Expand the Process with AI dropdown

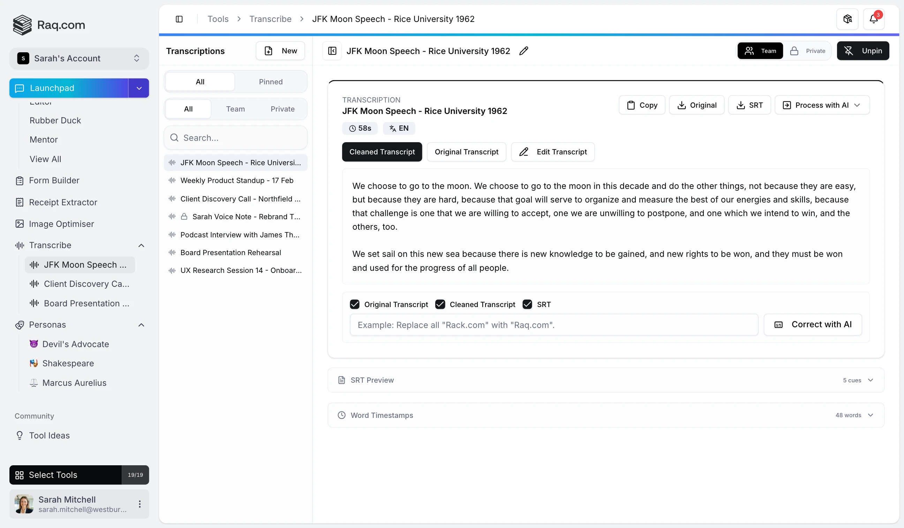pos(822,105)
